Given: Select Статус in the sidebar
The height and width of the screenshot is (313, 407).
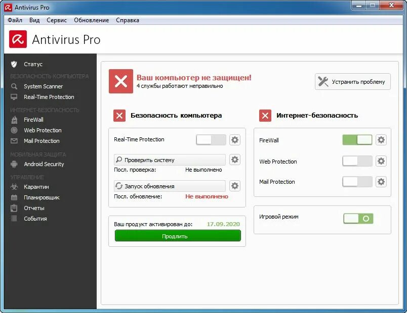Looking at the screenshot, I should coord(33,64).
